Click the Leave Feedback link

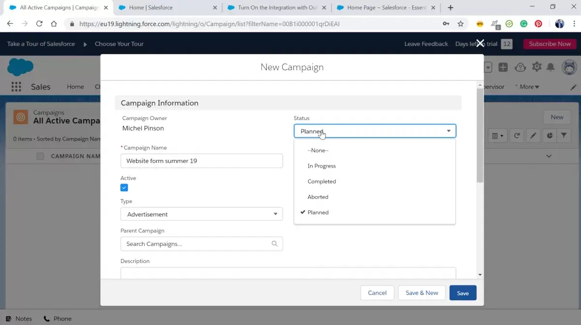tap(426, 44)
